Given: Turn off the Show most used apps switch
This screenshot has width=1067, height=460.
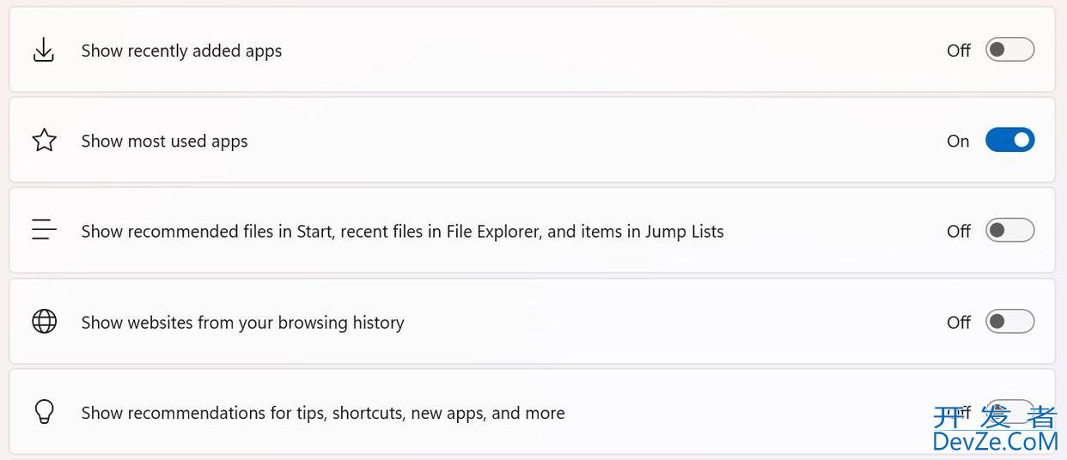Looking at the screenshot, I should coord(1009,140).
